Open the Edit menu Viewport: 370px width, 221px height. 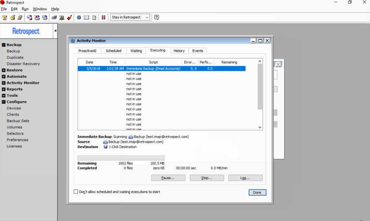point(14,9)
